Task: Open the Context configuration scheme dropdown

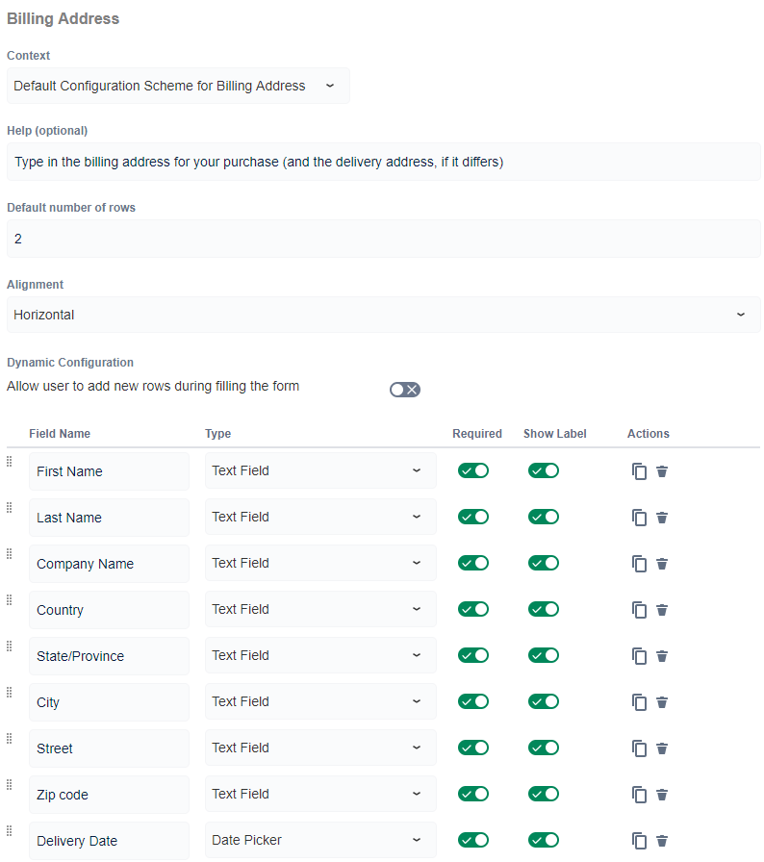Action: click(178, 86)
